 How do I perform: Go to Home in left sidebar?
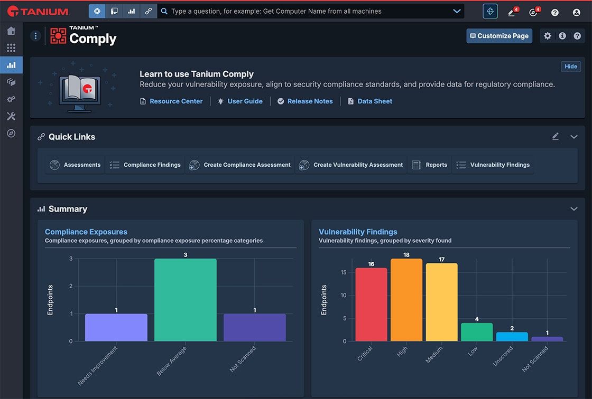[x=11, y=31]
